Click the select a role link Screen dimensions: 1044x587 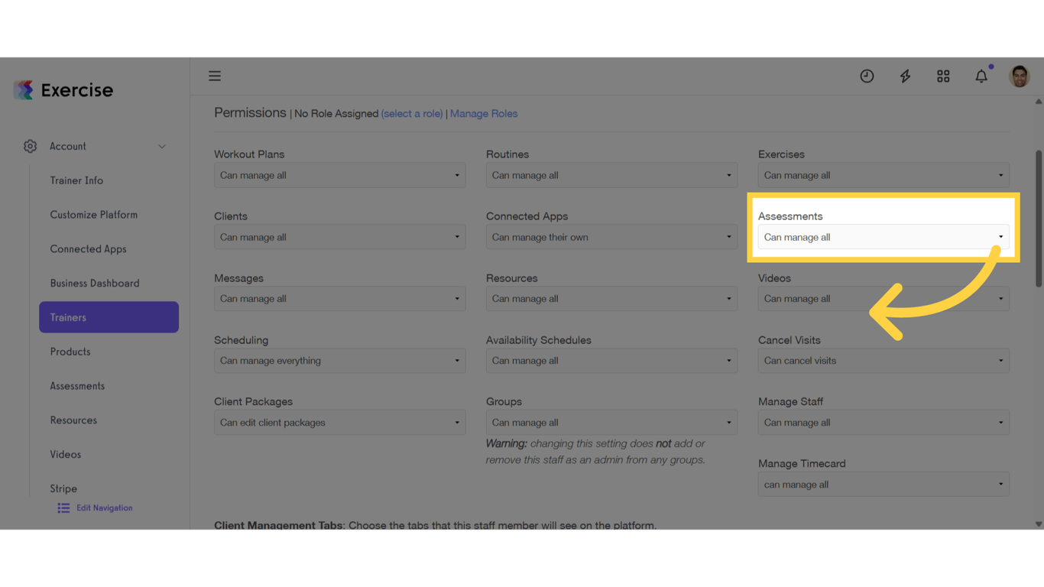[x=412, y=113]
